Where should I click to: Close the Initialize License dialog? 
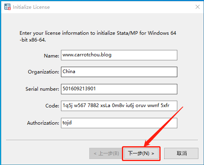click(x=198, y=7)
